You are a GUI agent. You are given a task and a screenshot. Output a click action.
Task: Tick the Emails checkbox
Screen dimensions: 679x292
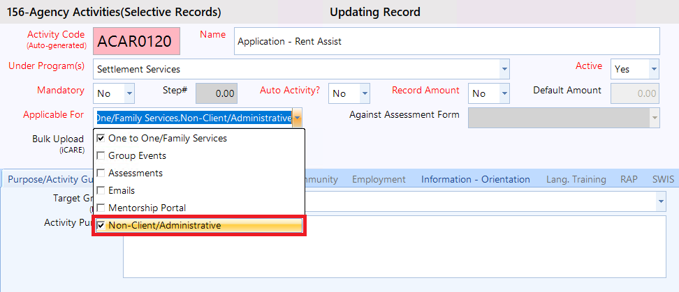(101, 190)
